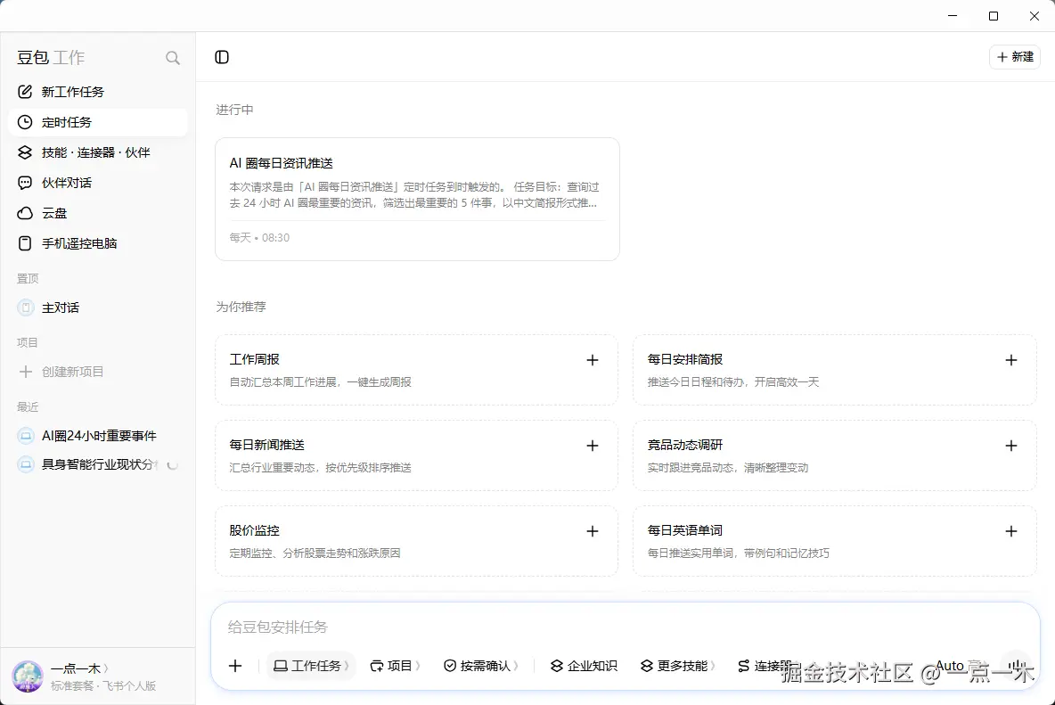Expand the 更多技能 dropdown
This screenshot has height=705, width=1055.
click(677, 666)
